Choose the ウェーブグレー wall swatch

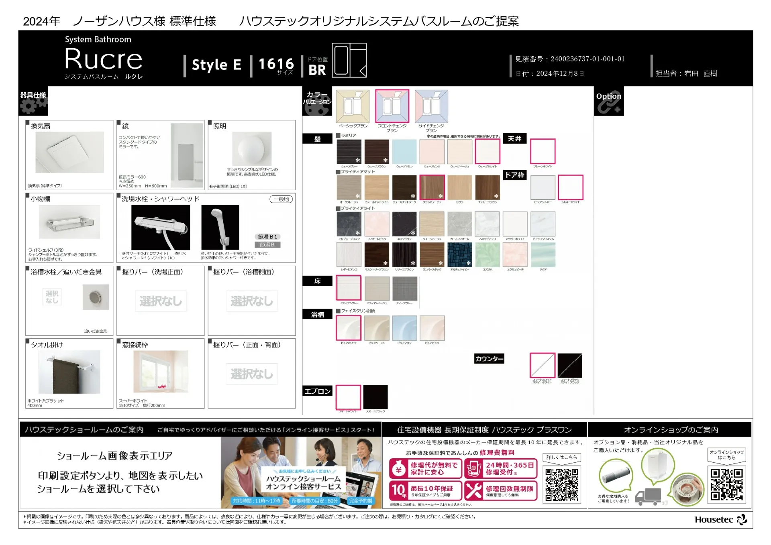click(349, 152)
